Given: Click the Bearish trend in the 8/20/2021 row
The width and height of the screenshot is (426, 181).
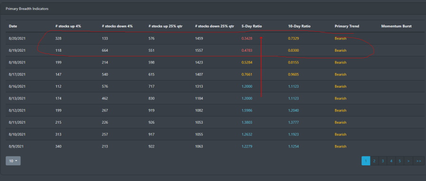Looking at the screenshot, I should click(x=340, y=38).
